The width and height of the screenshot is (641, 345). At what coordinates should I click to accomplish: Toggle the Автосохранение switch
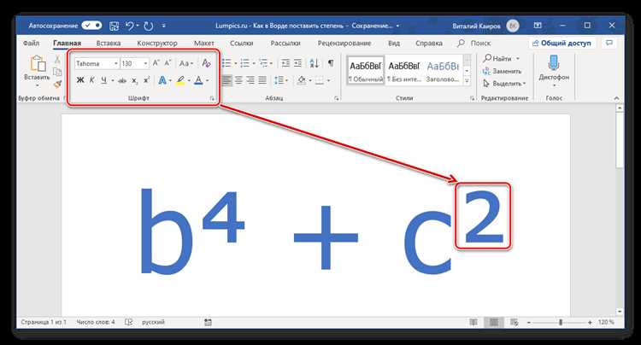click(91, 26)
